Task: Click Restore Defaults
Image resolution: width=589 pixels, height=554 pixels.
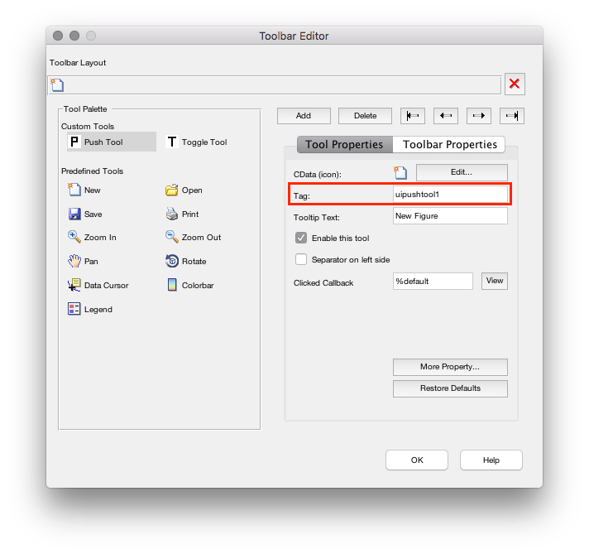Action: (450, 388)
